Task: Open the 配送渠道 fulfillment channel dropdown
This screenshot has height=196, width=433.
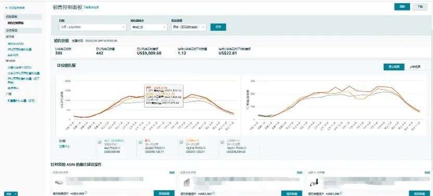Action: point(189,28)
